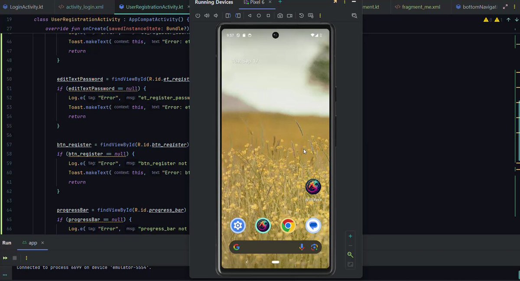Close the Pixel 6 device tab
Image resolution: width=520 pixels, height=281 pixels.
[270, 2]
